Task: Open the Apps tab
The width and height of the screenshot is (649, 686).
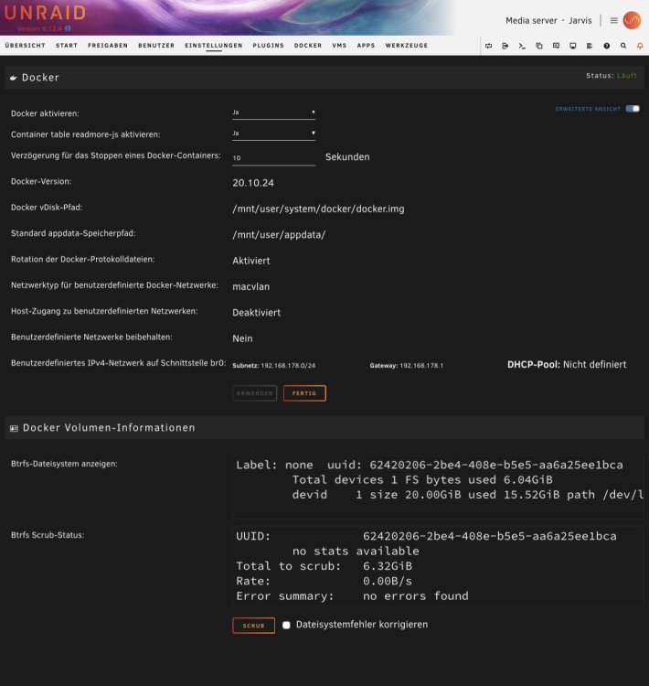Action: [366, 46]
